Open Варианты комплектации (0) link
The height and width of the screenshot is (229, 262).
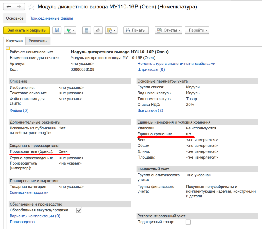pos(35,216)
